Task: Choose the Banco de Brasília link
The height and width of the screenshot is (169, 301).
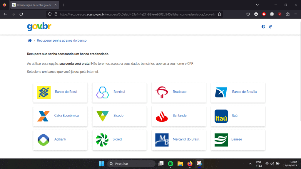Action: tap(244, 92)
